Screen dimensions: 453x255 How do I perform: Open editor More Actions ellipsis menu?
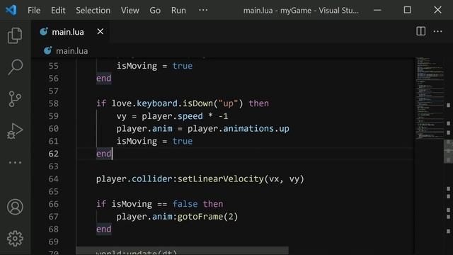coord(437,31)
